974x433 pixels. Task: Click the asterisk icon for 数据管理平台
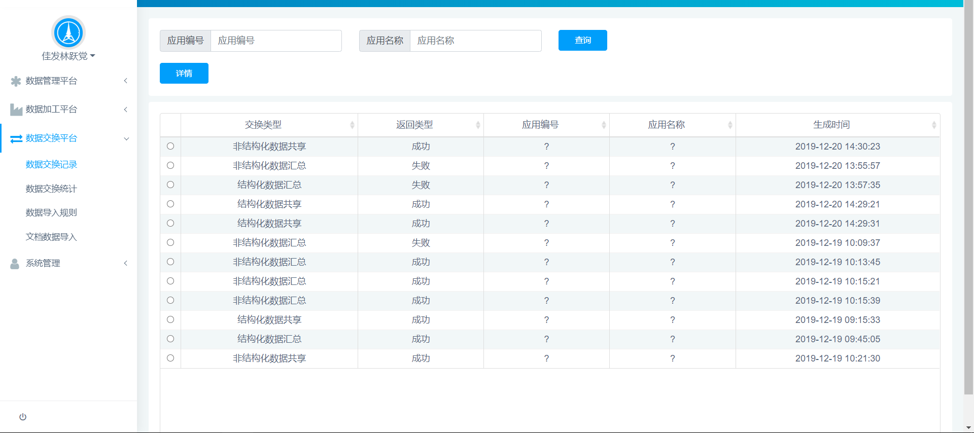(16, 81)
